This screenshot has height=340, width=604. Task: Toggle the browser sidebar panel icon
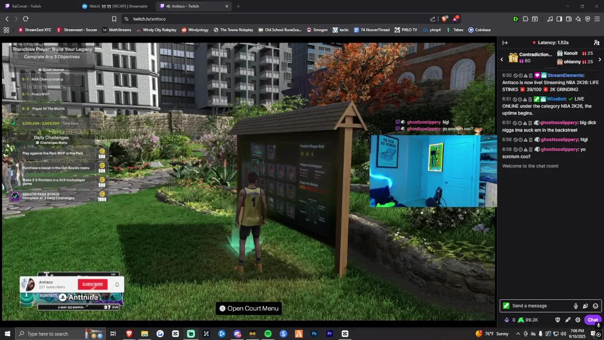point(559,19)
